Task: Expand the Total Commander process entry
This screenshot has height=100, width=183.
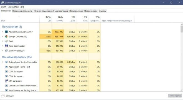Action: point(2,46)
